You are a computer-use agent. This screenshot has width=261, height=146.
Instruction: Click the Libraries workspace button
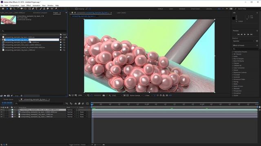[x=209, y=9]
